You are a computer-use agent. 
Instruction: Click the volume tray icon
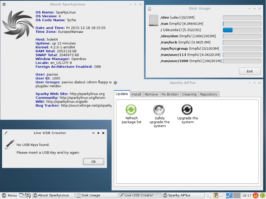pyautogui.click(x=222, y=195)
